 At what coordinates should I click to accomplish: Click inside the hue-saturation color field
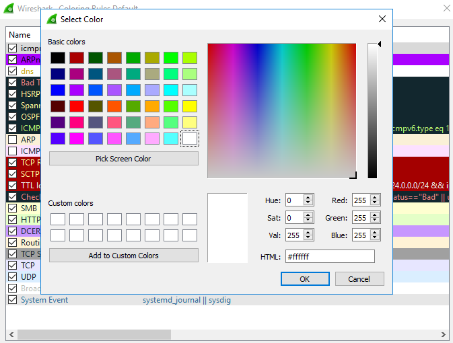pyautogui.click(x=281, y=110)
